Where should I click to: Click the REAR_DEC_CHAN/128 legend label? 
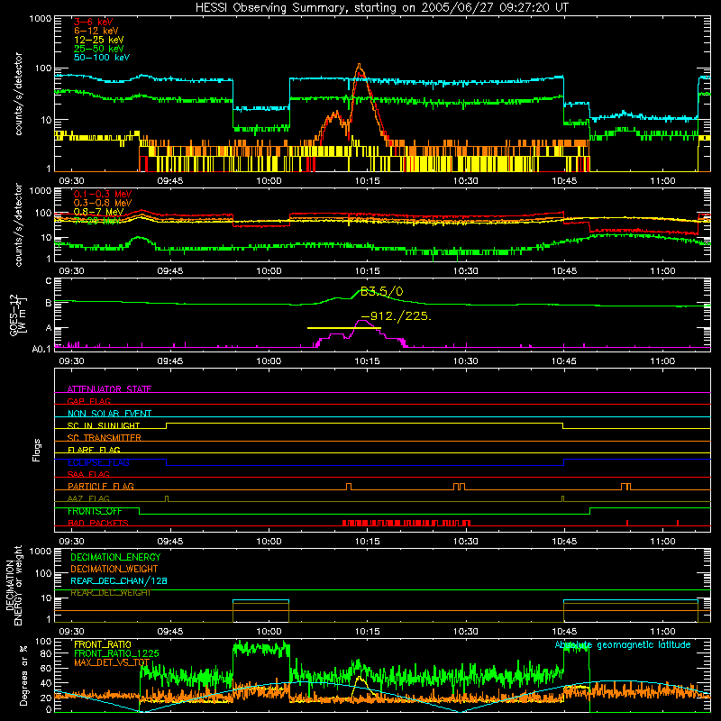(x=119, y=580)
